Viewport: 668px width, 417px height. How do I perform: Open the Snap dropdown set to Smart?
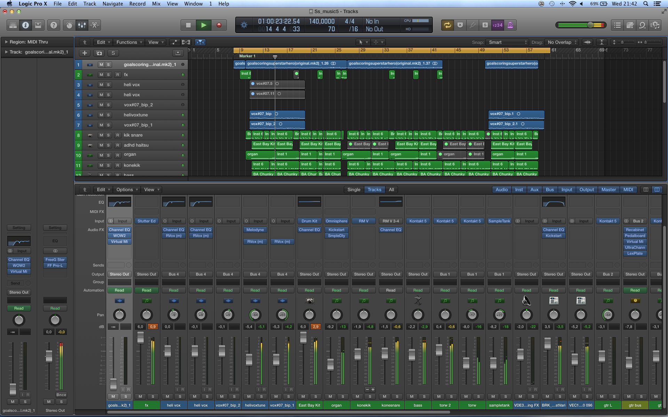(x=507, y=42)
